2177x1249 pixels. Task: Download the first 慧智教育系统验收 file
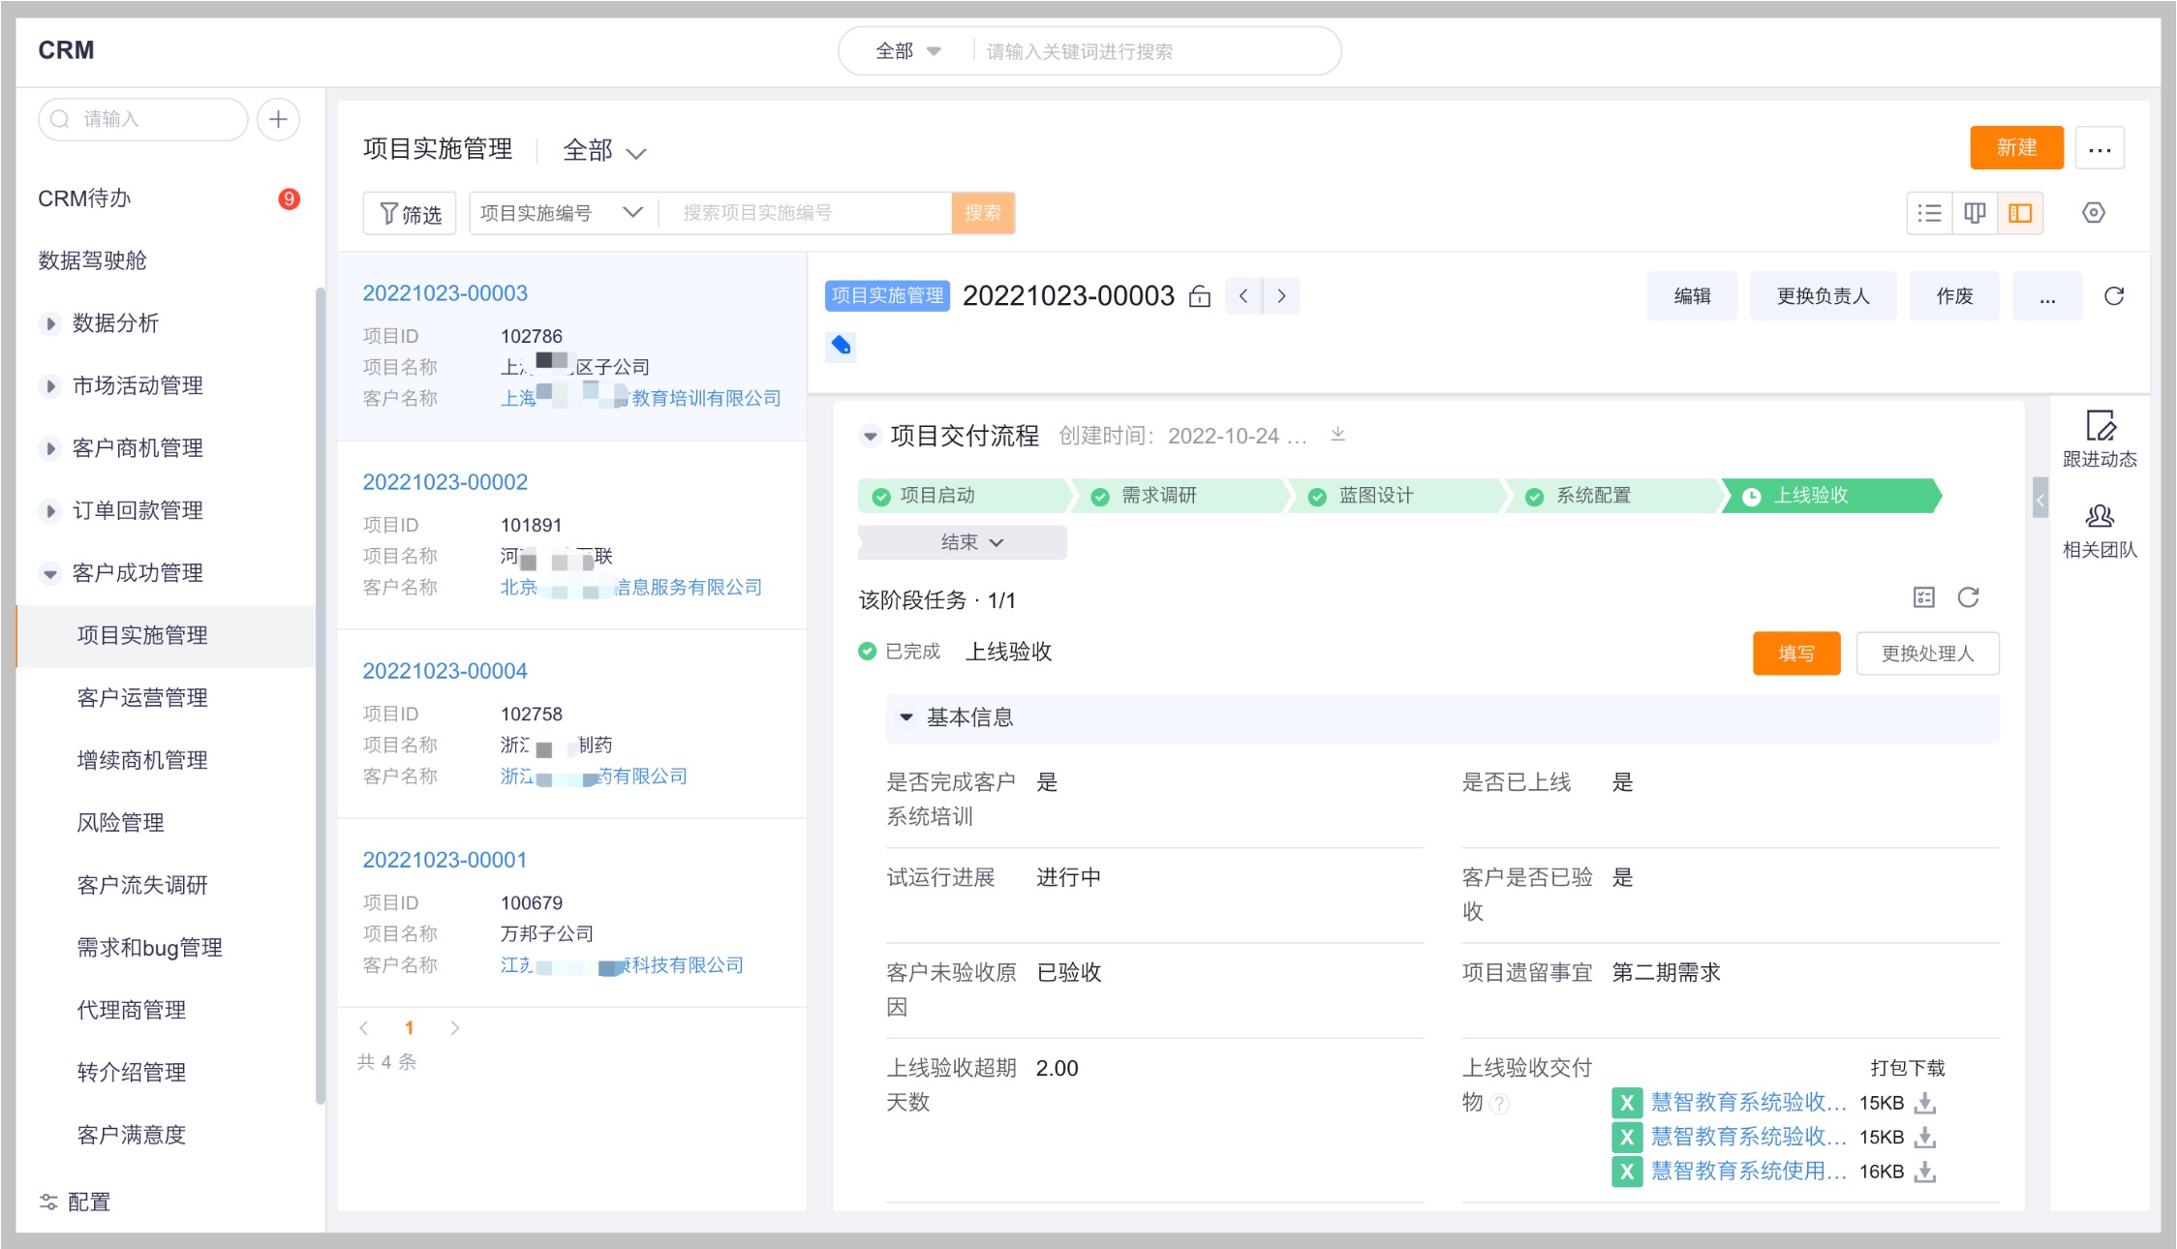click(1925, 1103)
